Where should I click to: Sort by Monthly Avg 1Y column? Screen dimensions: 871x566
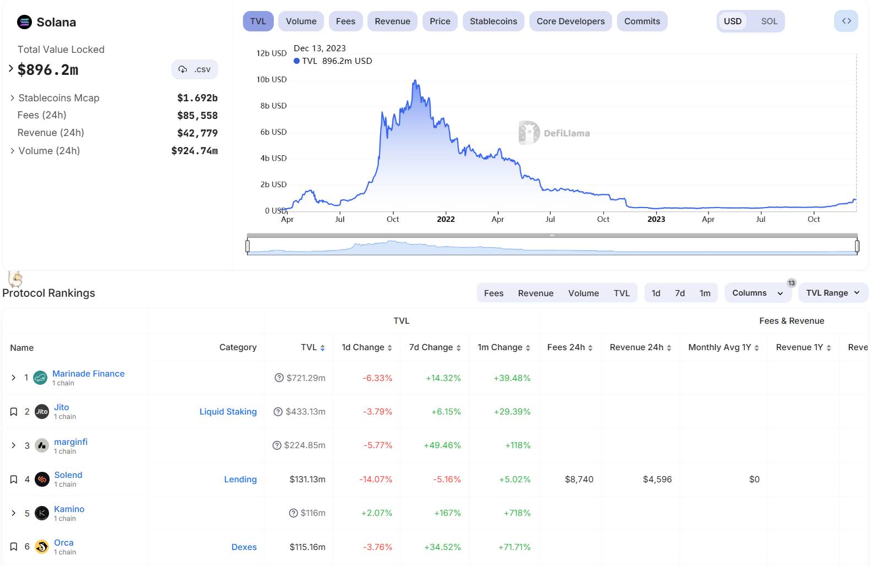756,347
